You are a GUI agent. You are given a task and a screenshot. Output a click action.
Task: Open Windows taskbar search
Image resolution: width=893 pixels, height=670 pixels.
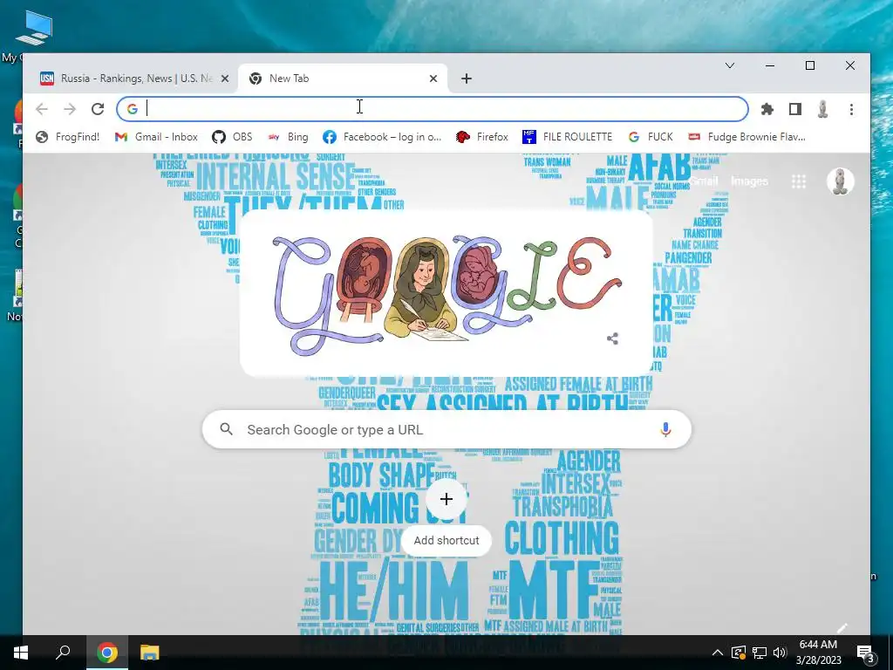(x=63, y=653)
